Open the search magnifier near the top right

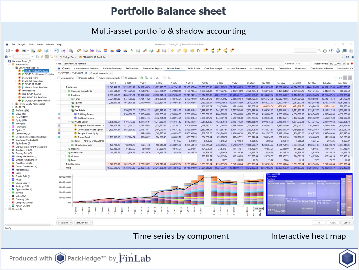coord(319,50)
